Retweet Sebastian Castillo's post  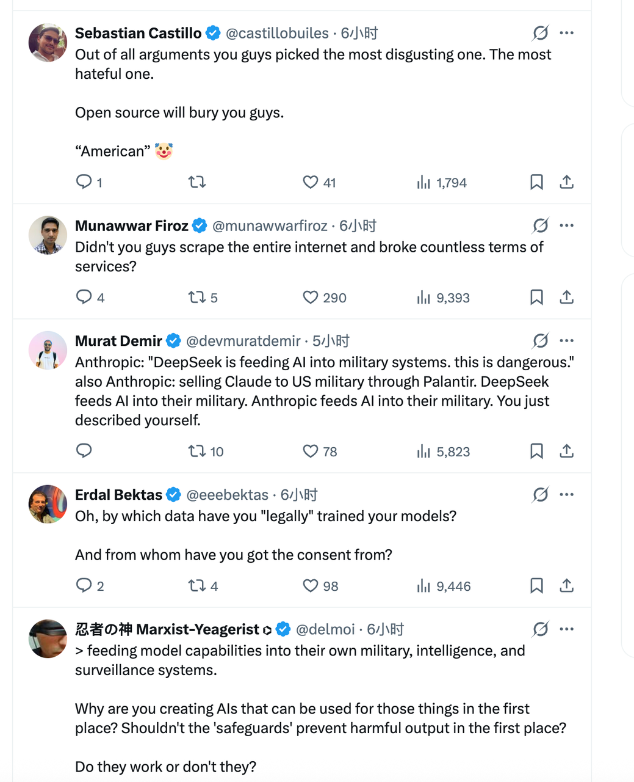(196, 181)
